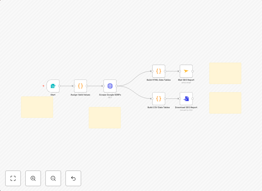Click the red trigger lightning bolt icon

coord(44,86)
